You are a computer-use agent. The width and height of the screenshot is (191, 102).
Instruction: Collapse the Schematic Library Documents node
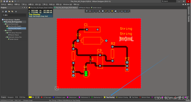tap(6, 37)
